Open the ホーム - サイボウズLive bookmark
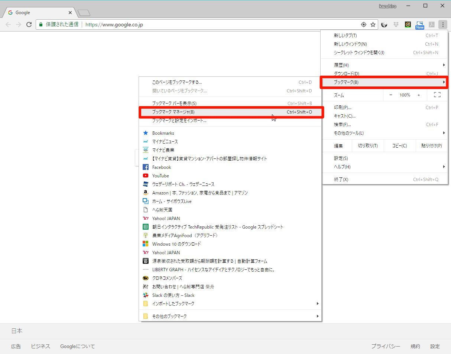This screenshot has height=354, width=451. point(230,201)
